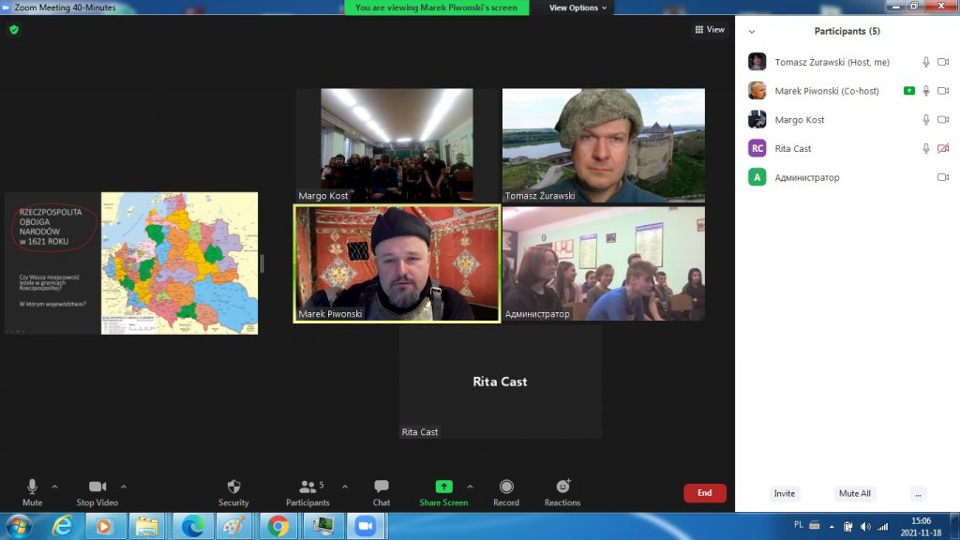Open the Security shield options
This screenshot has height=540, width=960.
pos(233,491)
